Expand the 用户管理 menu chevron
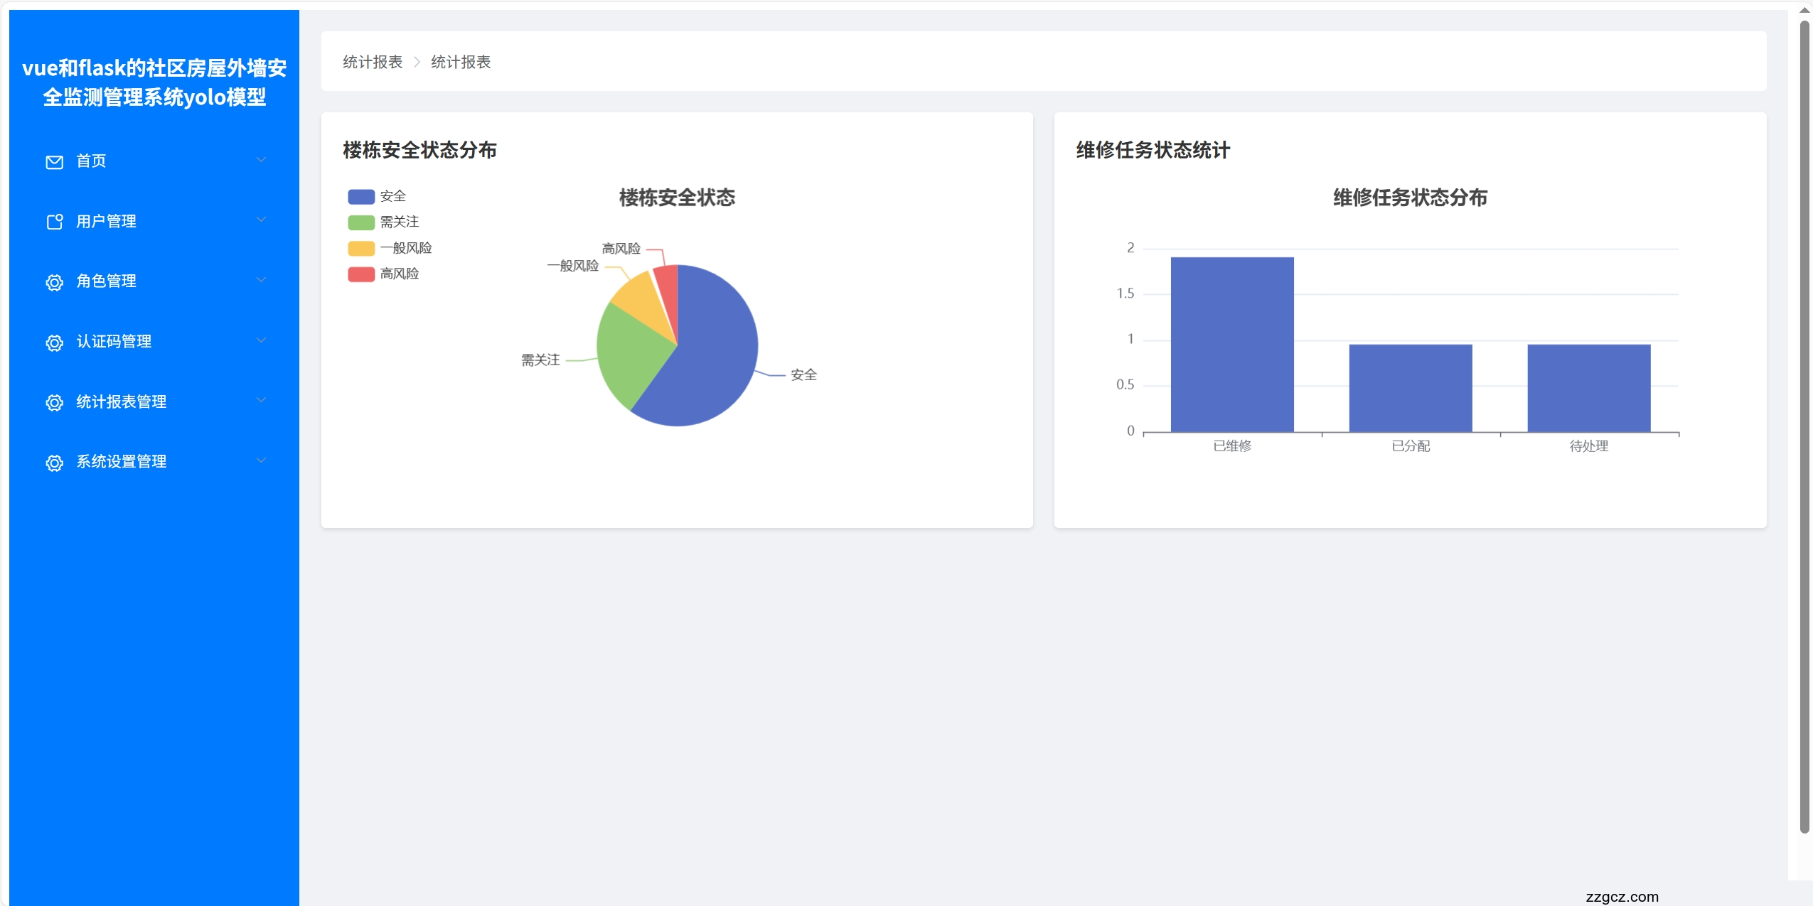The width and height of the screenshot is (1813, 906). click(x=261, y=220)
